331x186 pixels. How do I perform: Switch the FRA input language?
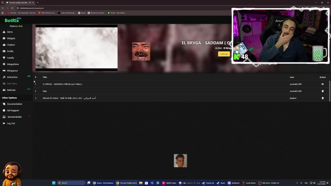click(306, 183)
